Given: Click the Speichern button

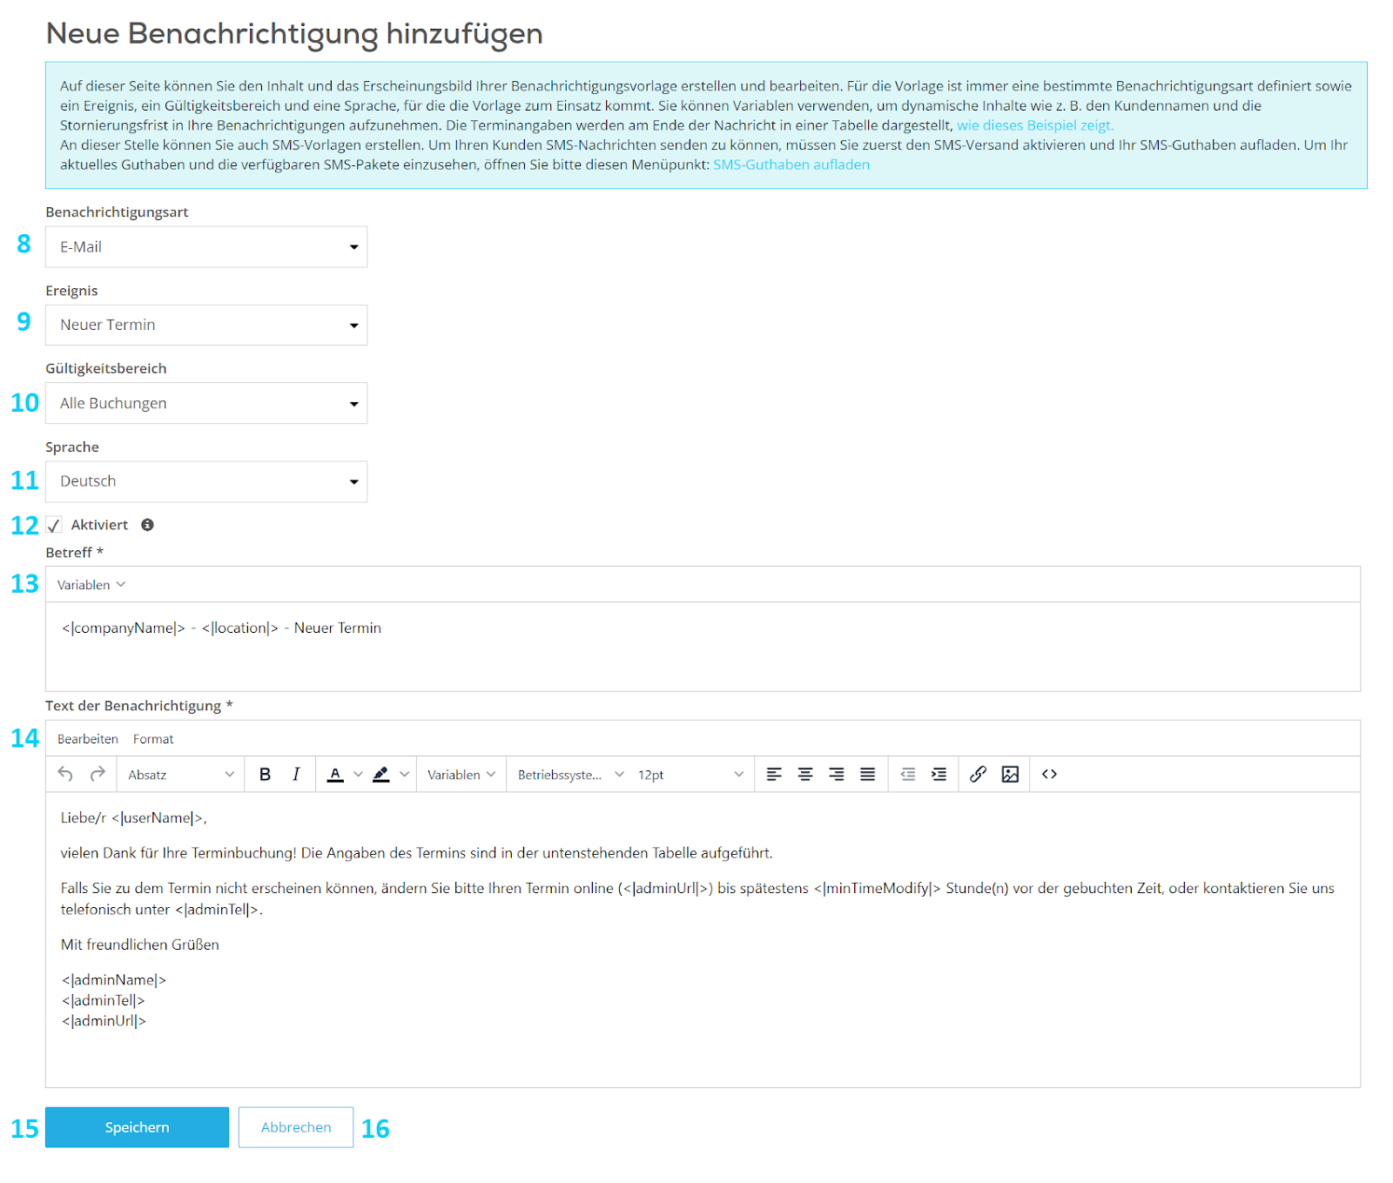Looking at the screenshot, I should click(137, 1127).
